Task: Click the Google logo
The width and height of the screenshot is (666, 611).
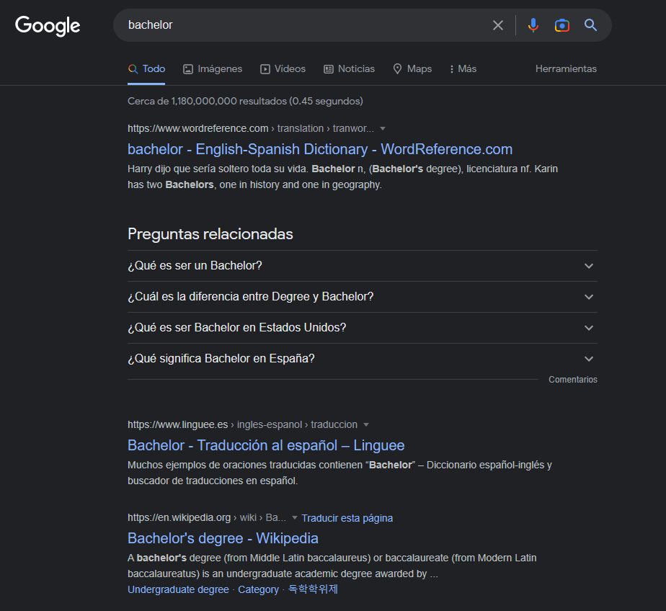Action: tap(48, 26)
